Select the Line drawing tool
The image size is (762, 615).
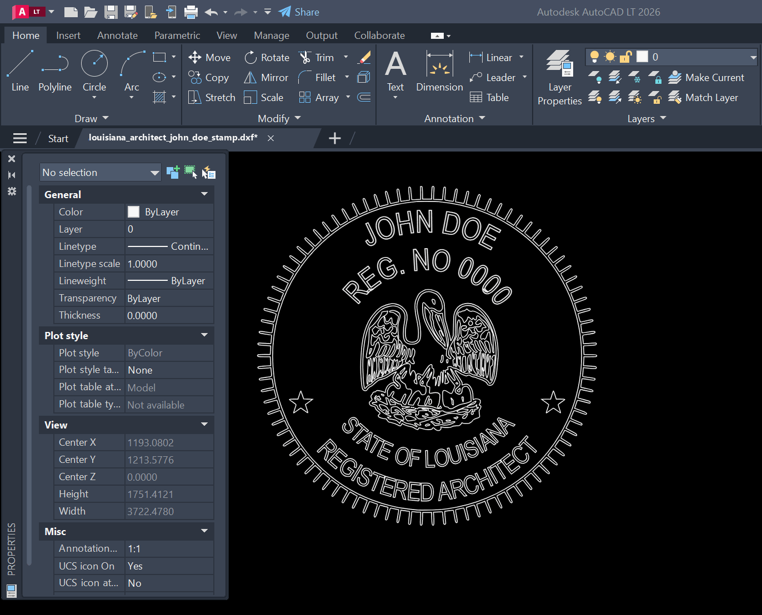[20, 71]
